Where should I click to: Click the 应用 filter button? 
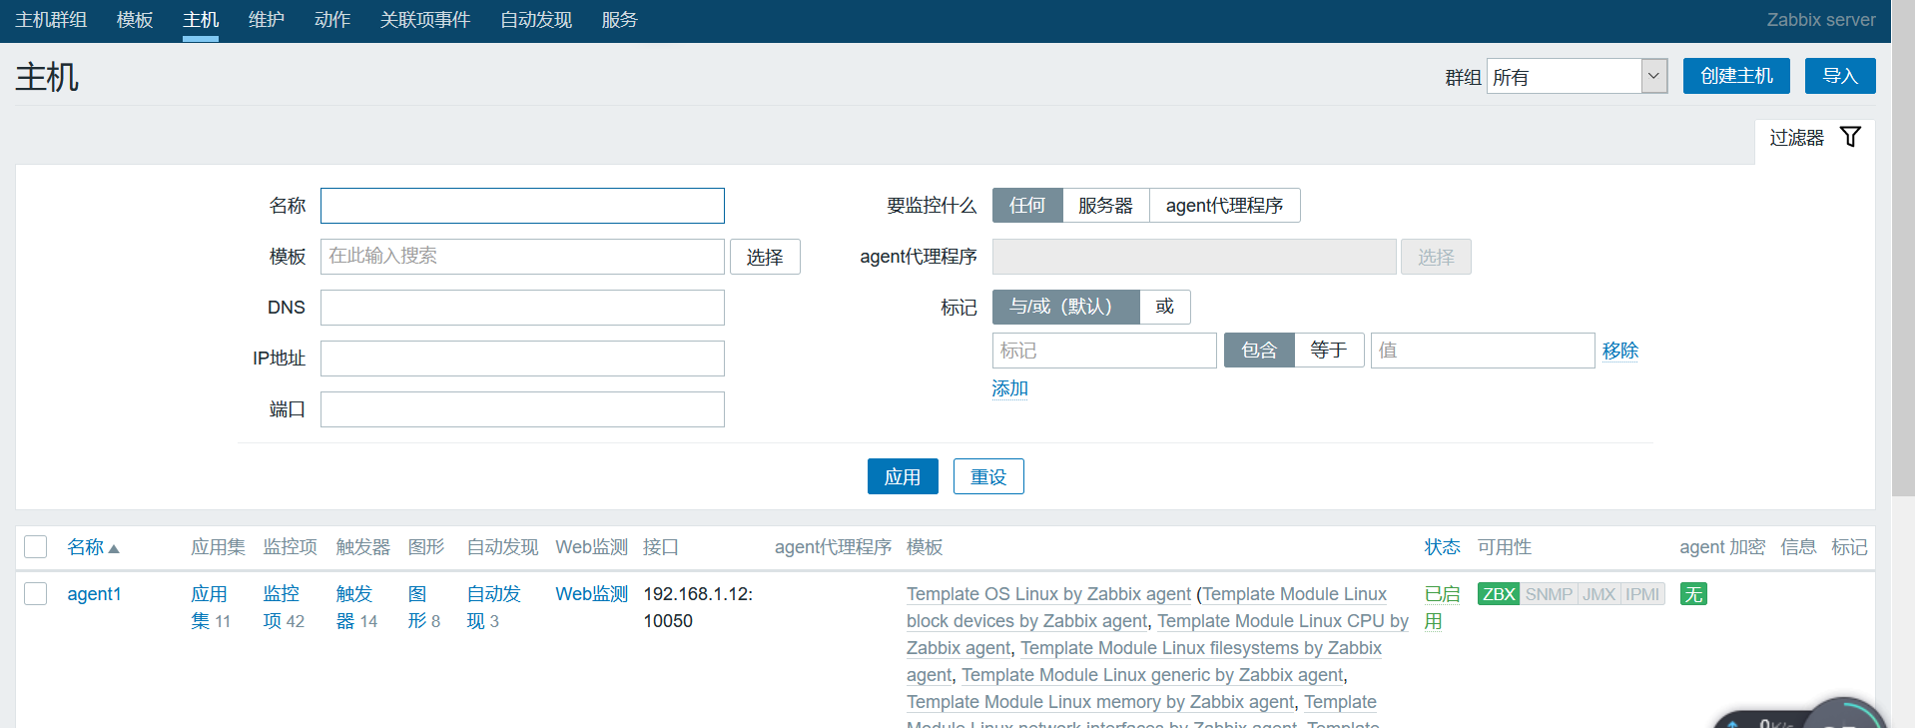pyautogui.click(x=903, y=476)
